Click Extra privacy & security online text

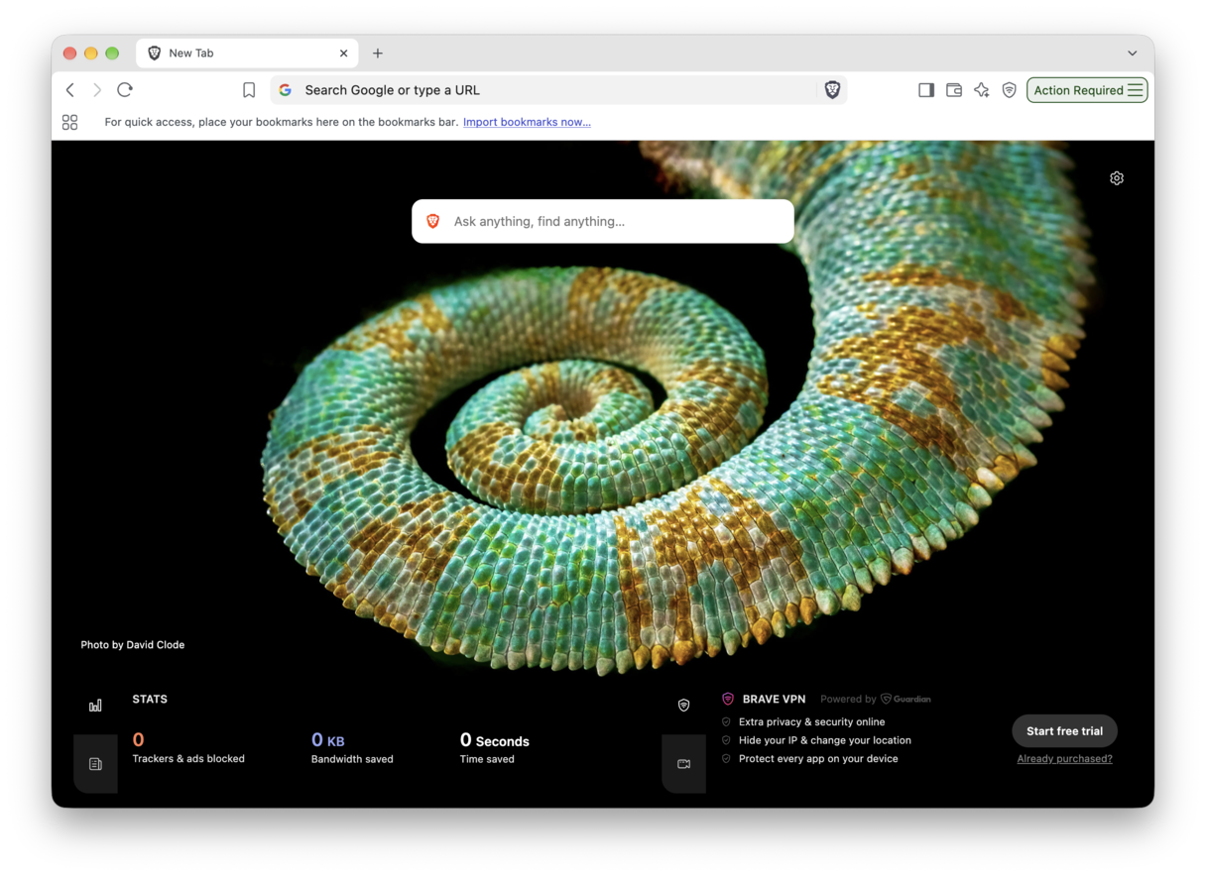811,722
